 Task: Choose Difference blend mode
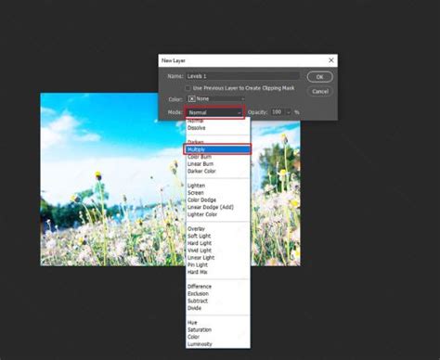point(218,287)
